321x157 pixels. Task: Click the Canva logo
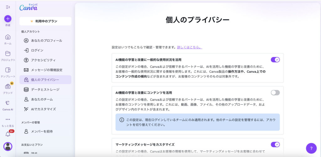[x=28, y=8]
